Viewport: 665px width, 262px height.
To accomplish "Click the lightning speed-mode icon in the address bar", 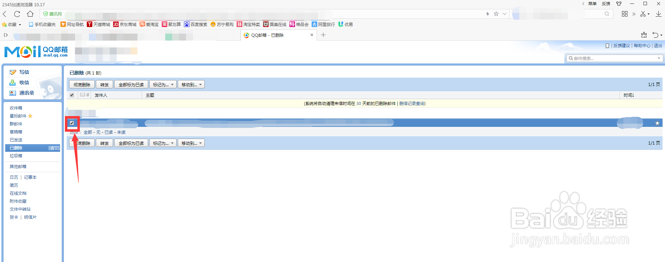I will point(488,14).
